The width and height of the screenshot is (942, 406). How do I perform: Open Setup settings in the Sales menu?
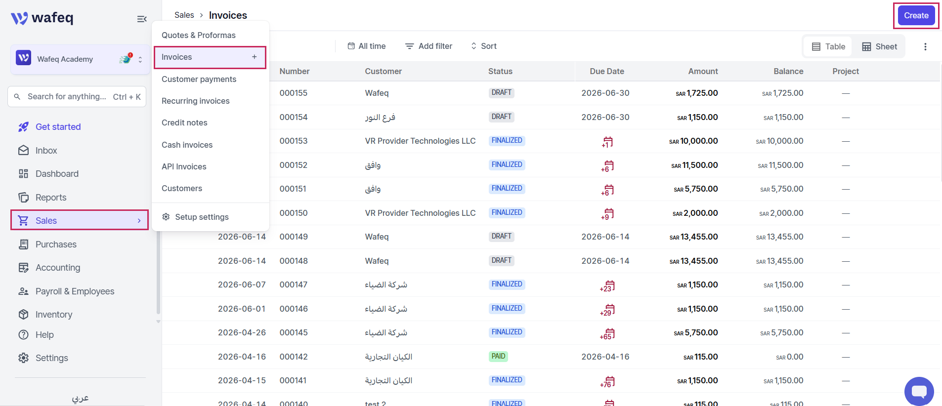pos(195,217)
